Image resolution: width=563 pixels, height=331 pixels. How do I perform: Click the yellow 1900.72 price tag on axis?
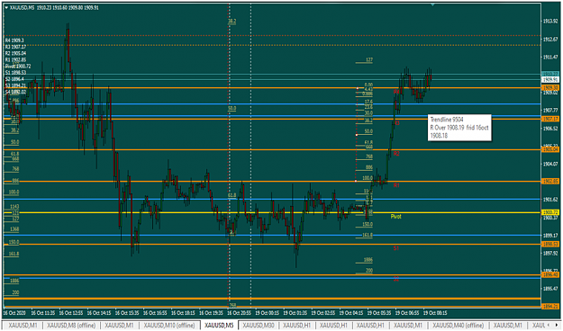[550, 212]
